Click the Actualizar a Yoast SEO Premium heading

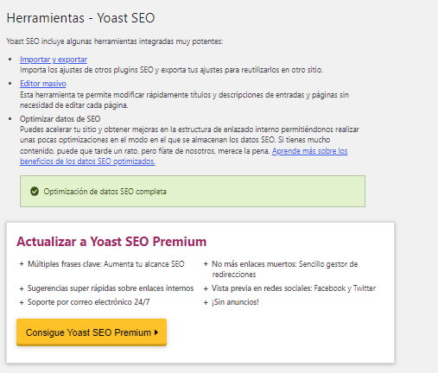pyautogui.click(x=111, y=242)
